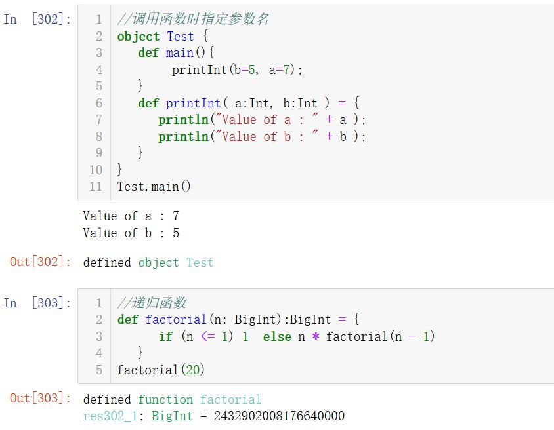Click the 'def printInt( a:Int, b:Int )' definition line

[x=248, y=103]
